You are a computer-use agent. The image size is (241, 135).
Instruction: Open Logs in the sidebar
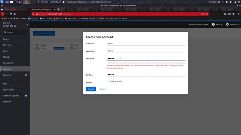pos(15,51)
